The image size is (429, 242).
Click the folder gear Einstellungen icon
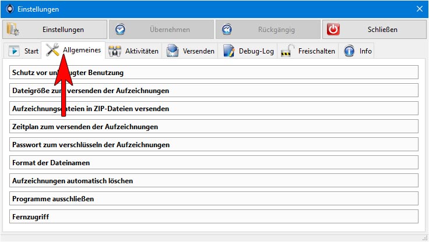click(x=13, y=29)
